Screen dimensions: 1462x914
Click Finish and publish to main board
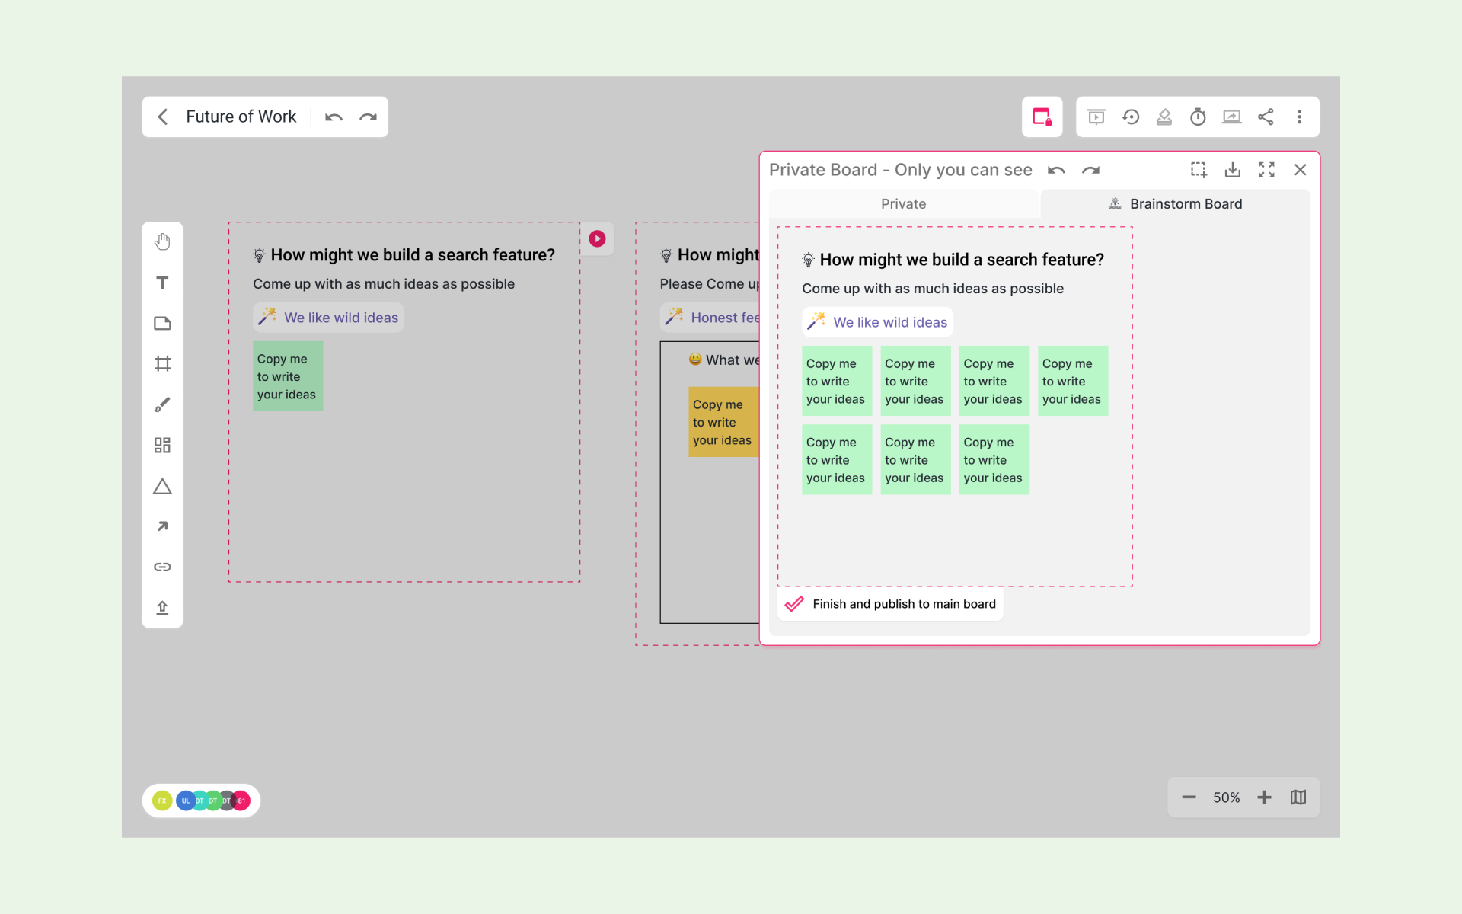click(x=891, y=604)
